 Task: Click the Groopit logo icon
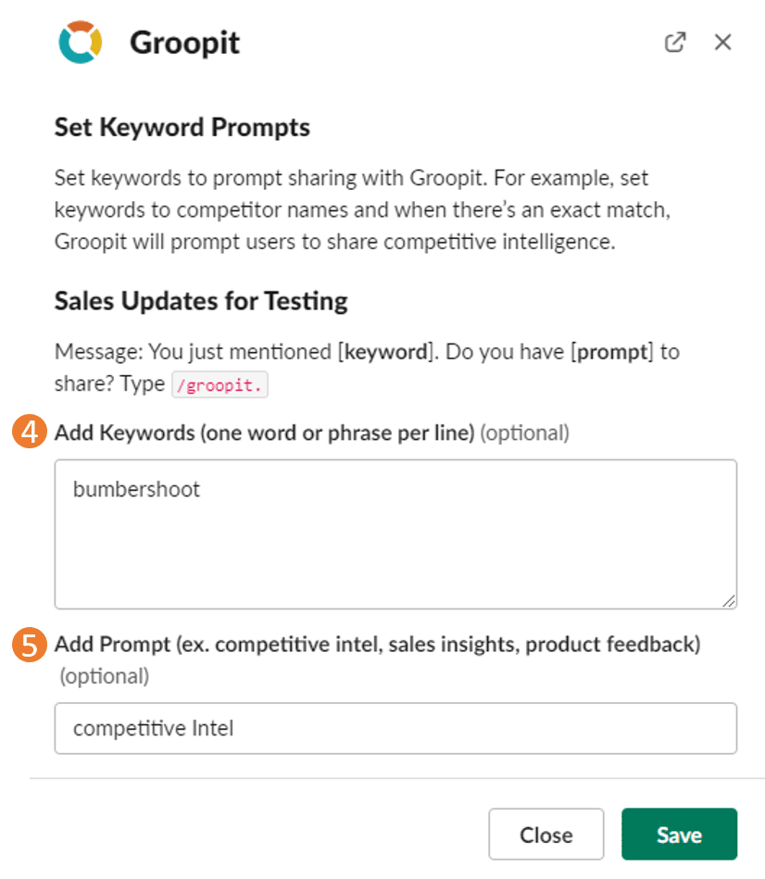(x=82, y=42)
